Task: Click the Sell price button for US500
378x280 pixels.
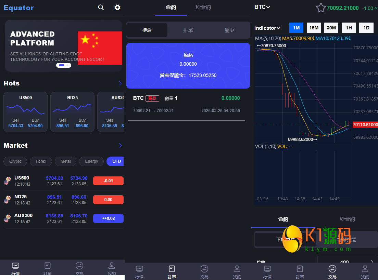Action: pos(15,122)
